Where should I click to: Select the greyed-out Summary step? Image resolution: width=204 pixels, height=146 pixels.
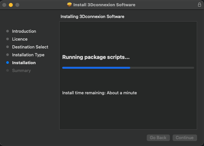21,70
